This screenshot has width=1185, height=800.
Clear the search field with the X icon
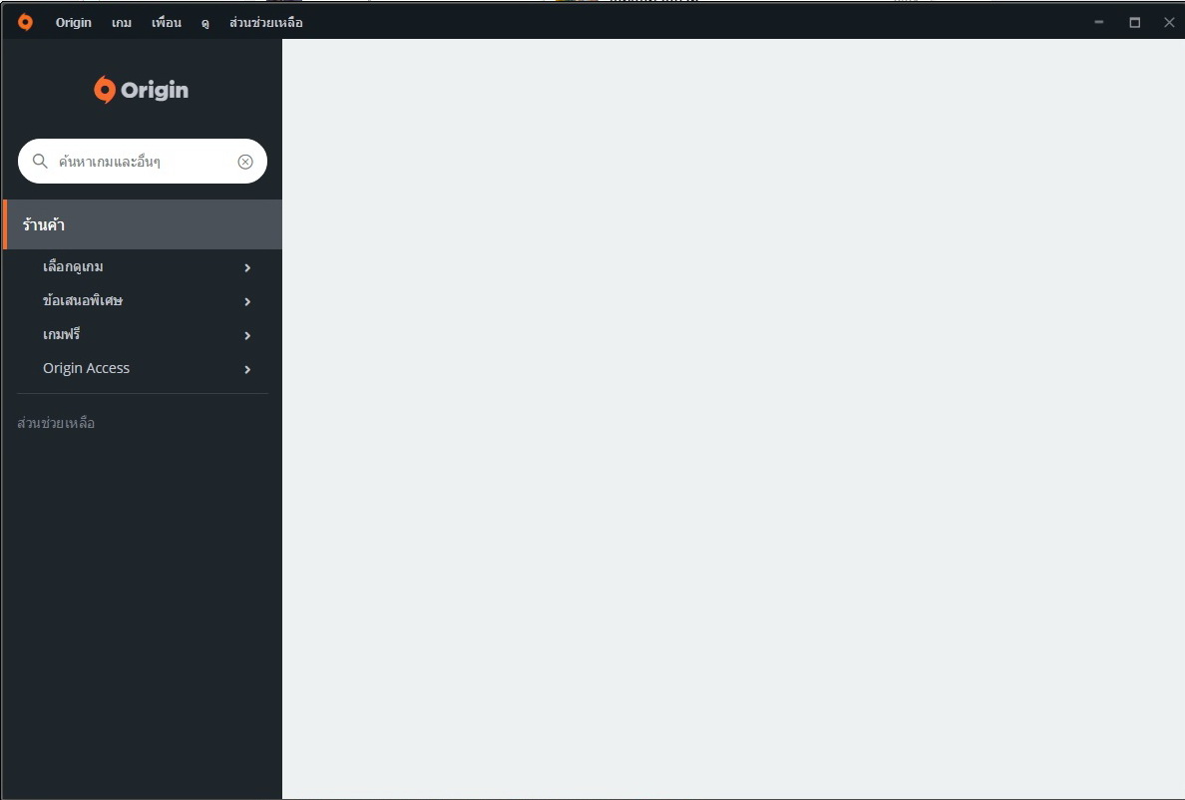[244, 162]
